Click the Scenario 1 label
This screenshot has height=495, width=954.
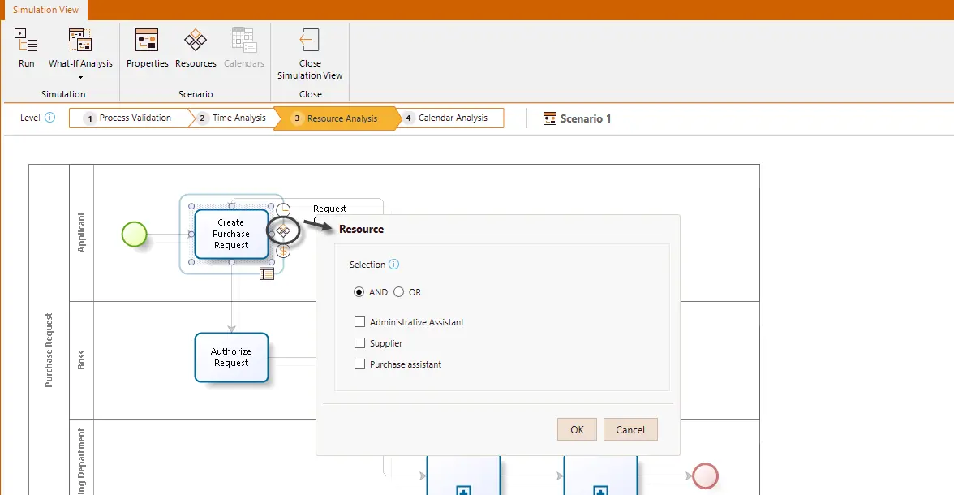point(586,118)
